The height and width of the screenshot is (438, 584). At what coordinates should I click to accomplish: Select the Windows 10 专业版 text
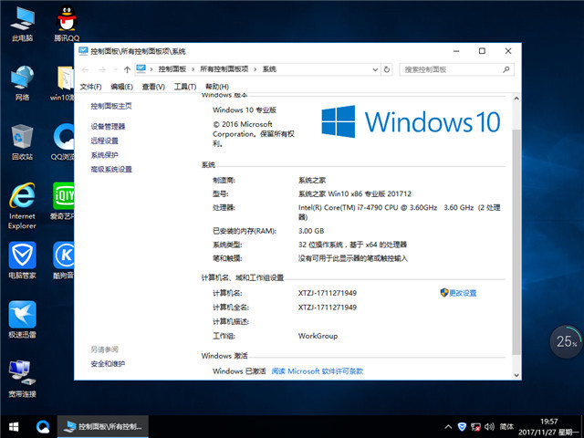point(245,110)
